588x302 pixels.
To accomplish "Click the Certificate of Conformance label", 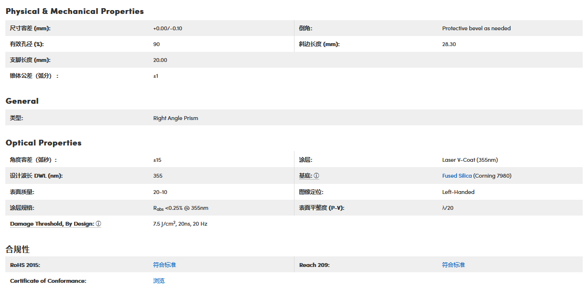I will pos(48,281).
